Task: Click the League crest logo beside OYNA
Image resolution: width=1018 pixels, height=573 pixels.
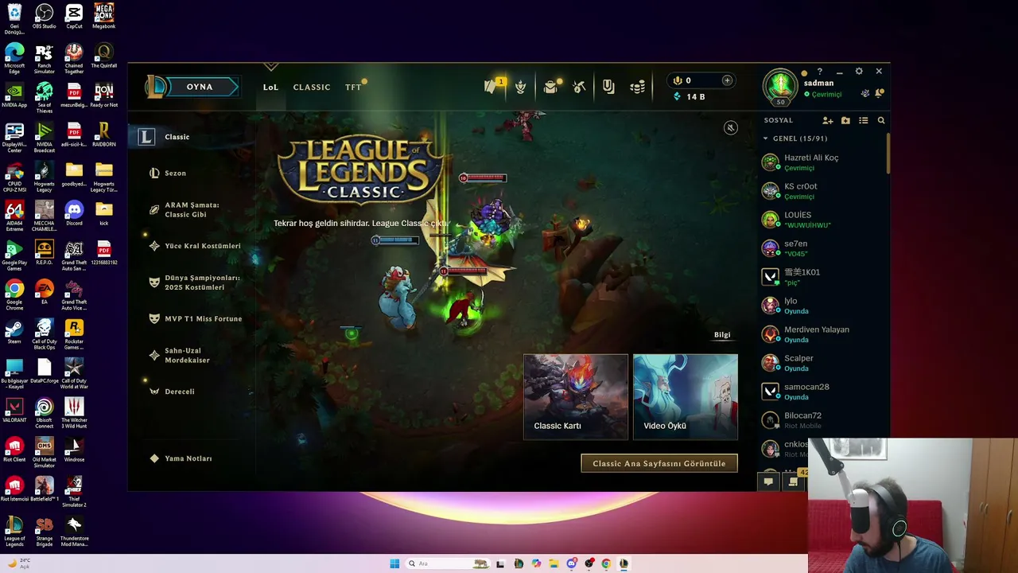Action: (157, 87)
